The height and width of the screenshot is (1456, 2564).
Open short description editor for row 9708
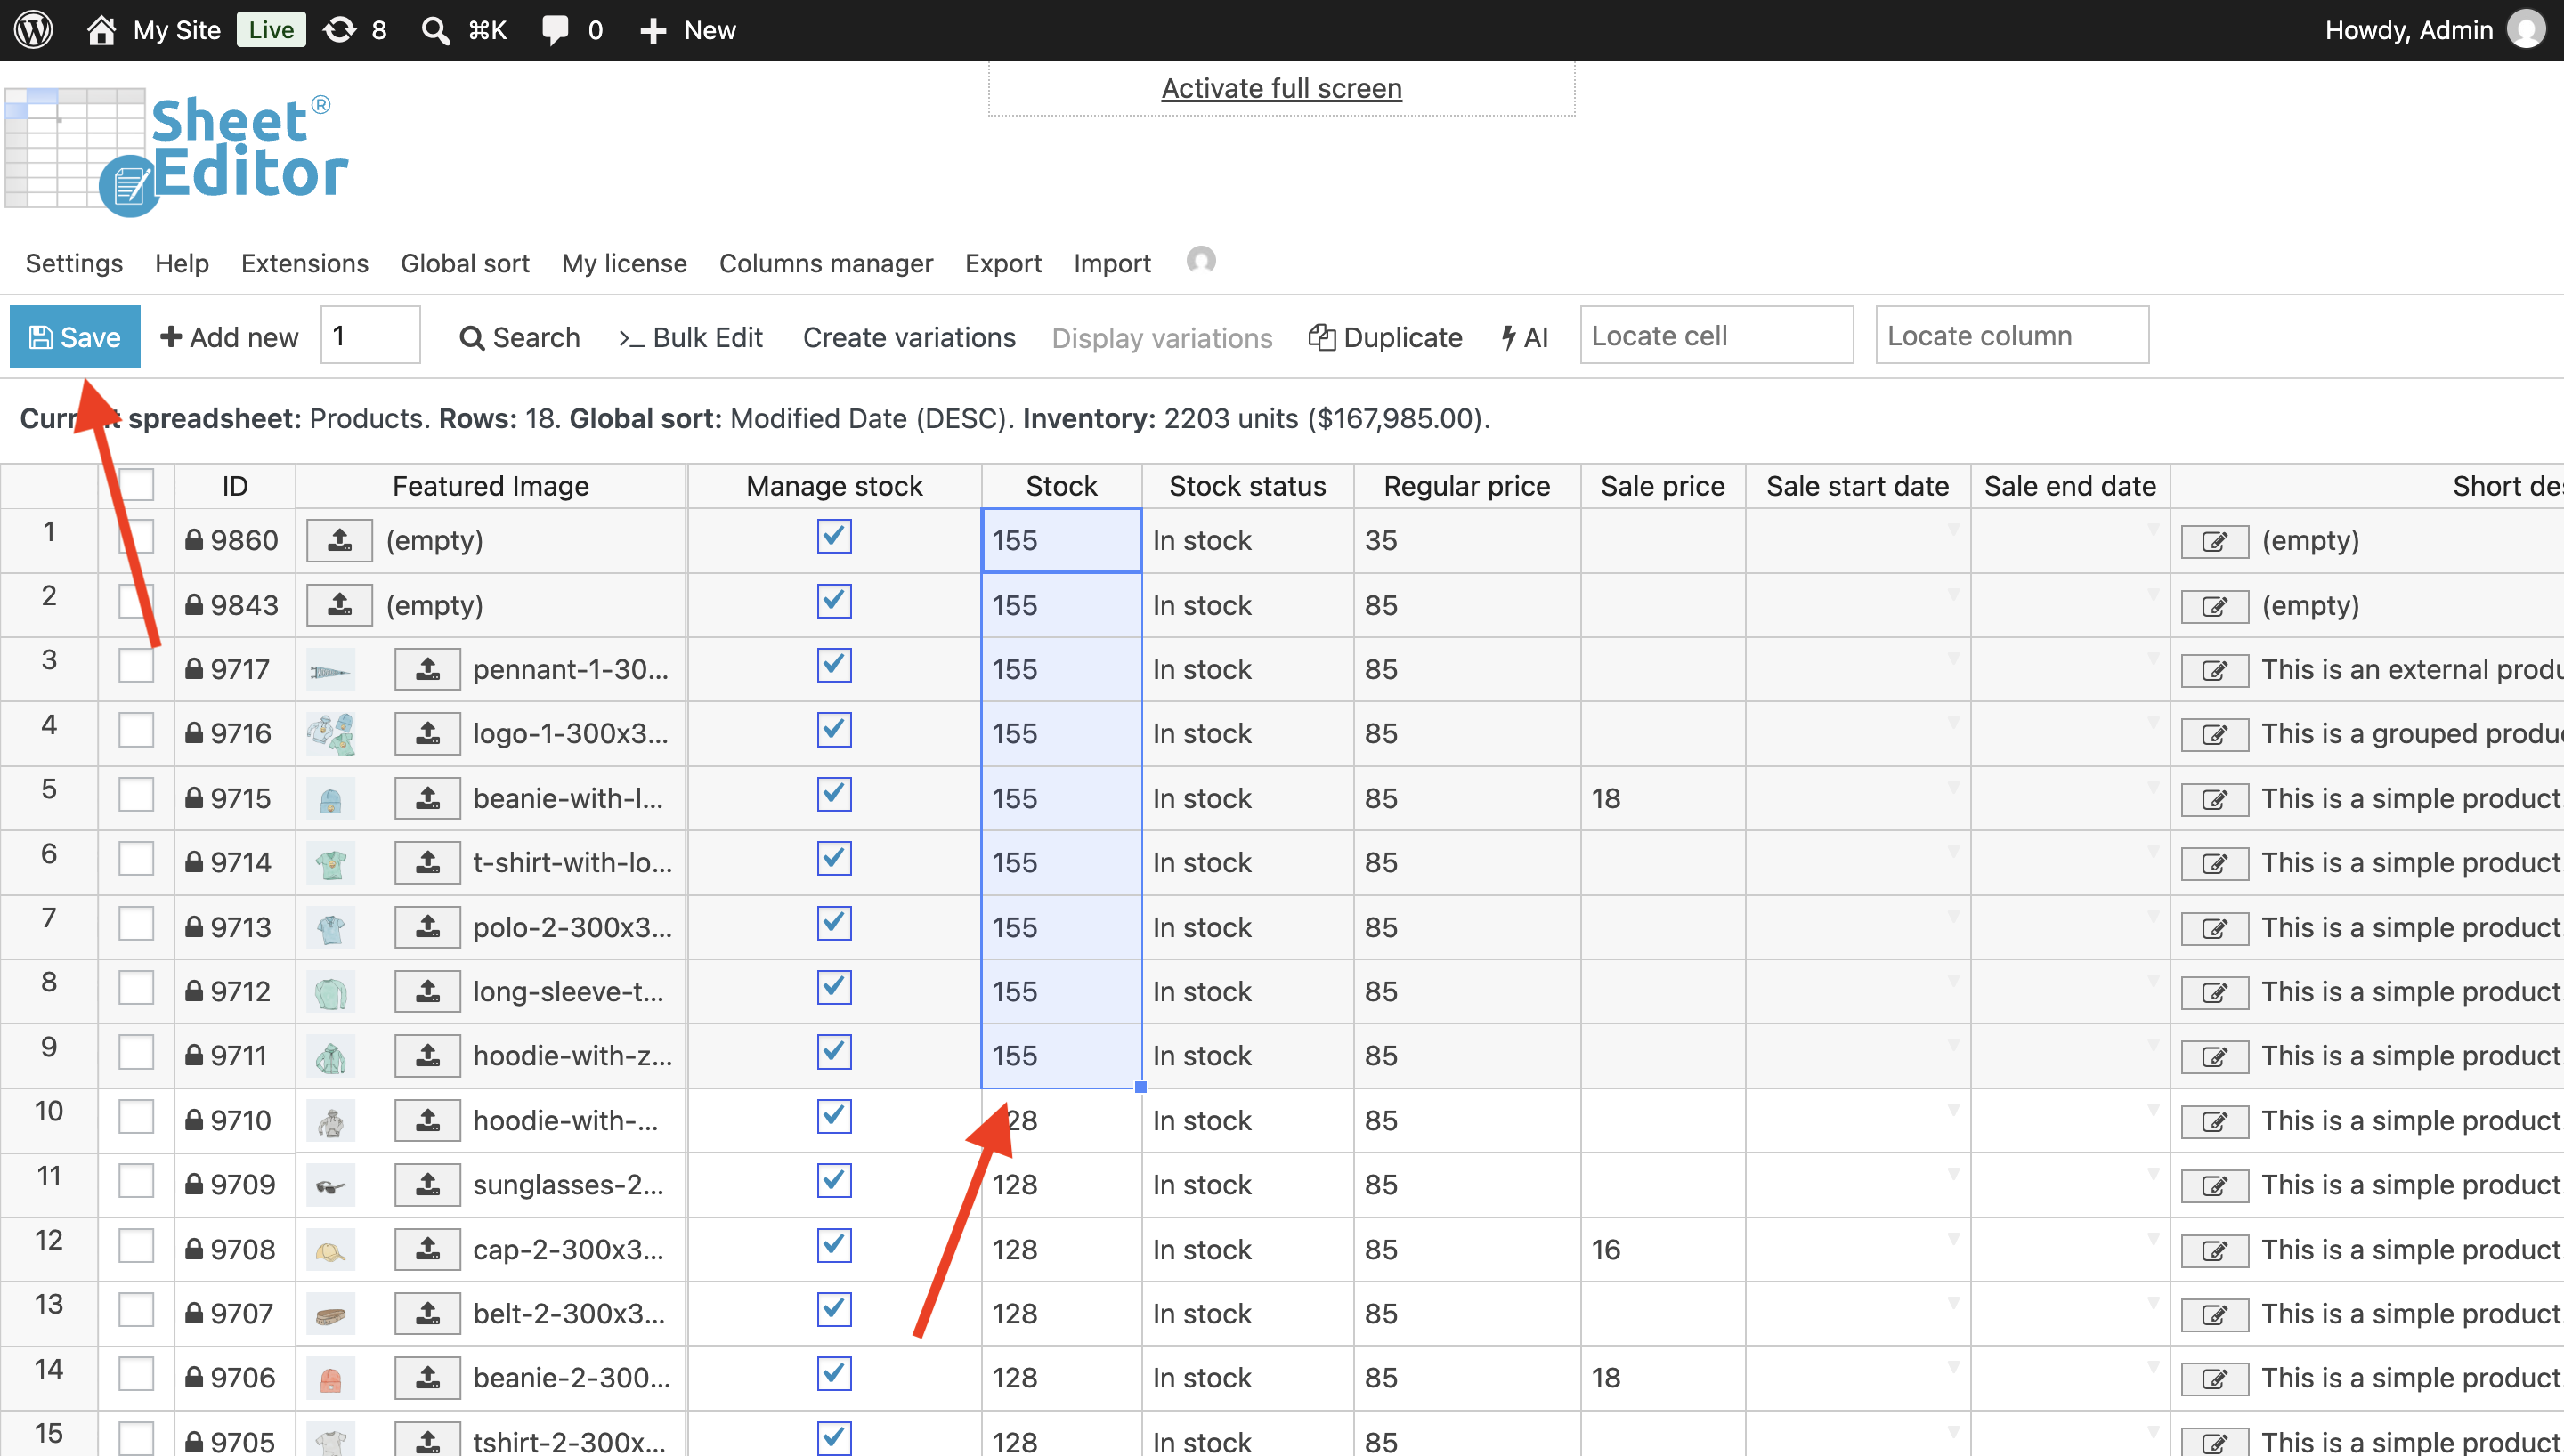[x=2214, y=1250]
